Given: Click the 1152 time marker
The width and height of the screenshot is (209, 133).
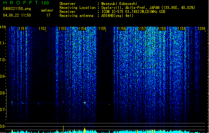Looking at the screenshot, I should (x=42, y=28).
